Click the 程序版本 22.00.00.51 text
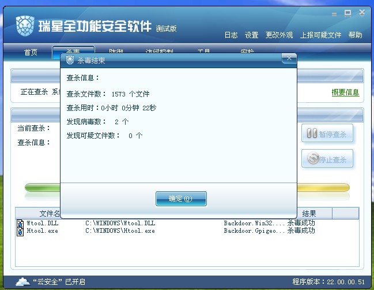The width and height of the screenshot is (374, 290). tap(328, 282)
